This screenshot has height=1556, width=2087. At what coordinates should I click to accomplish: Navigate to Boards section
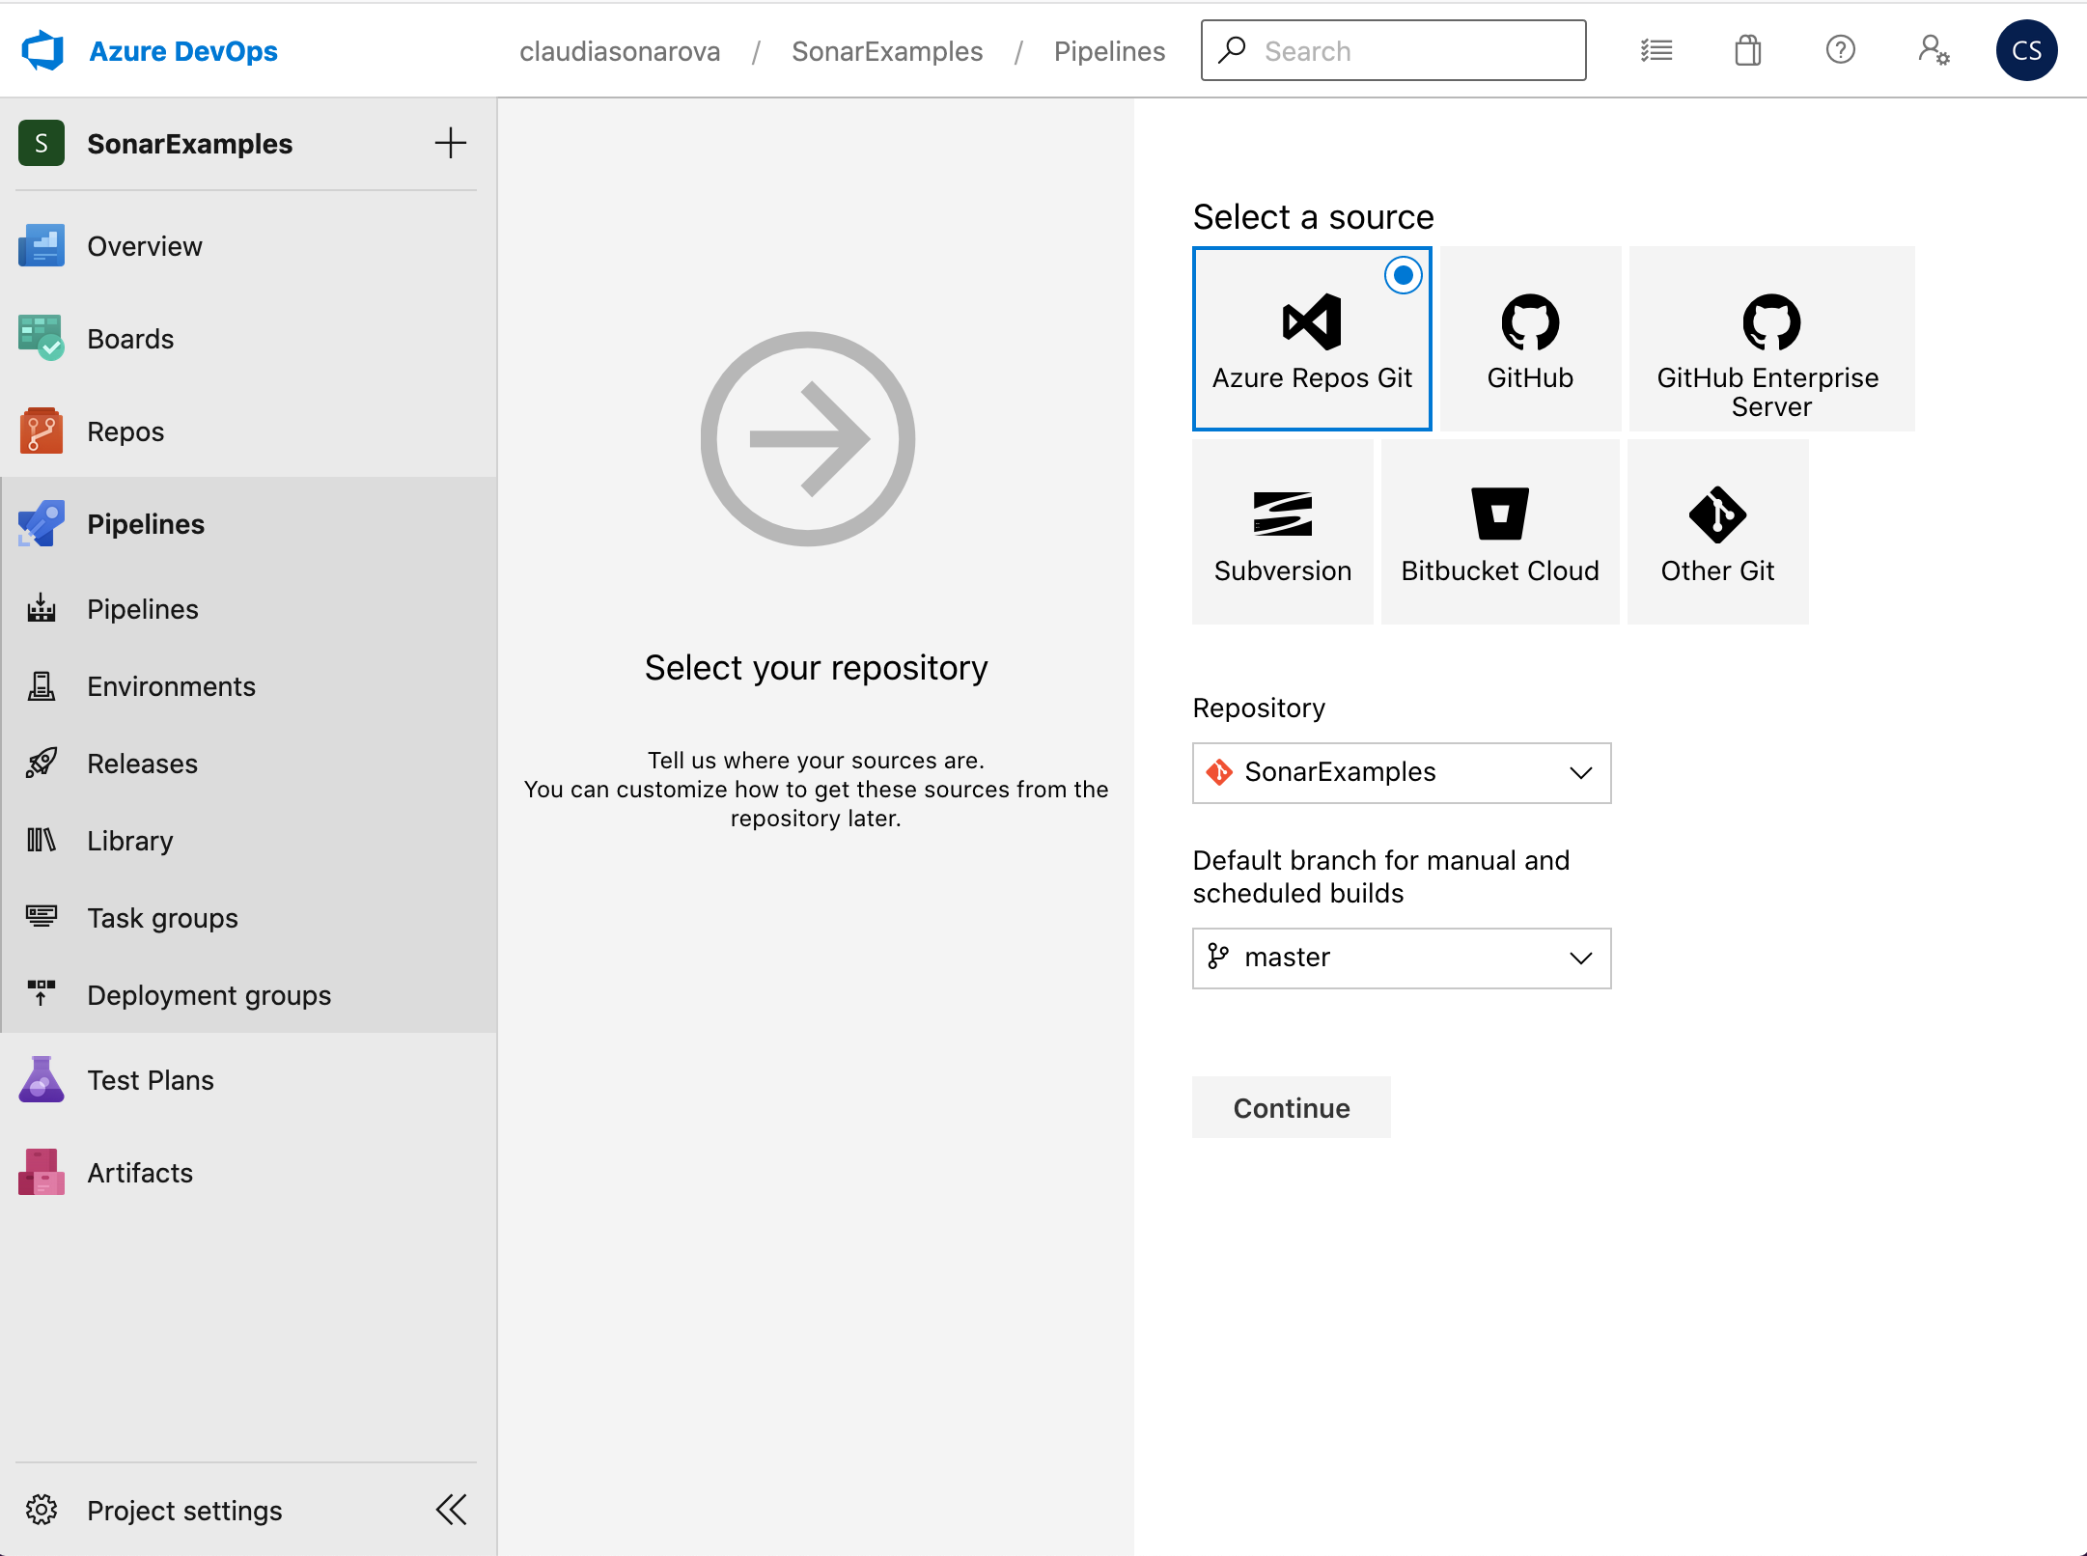(130, 339)
